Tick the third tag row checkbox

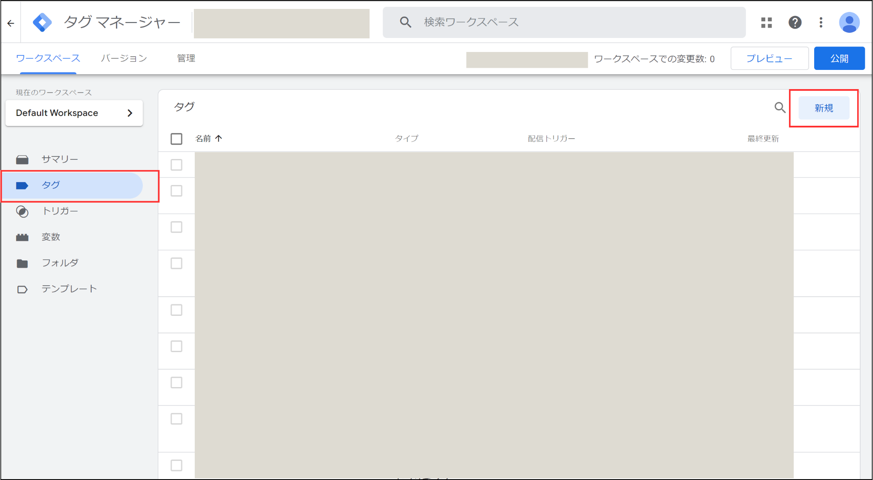[x=176, y=227]
